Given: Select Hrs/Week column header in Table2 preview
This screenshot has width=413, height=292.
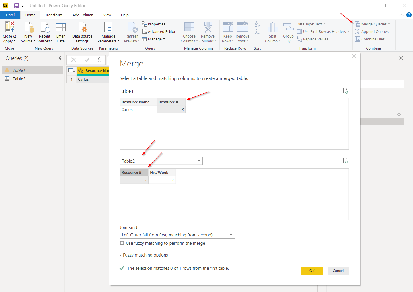Looking at the screenshot, I should coord(162,172).
